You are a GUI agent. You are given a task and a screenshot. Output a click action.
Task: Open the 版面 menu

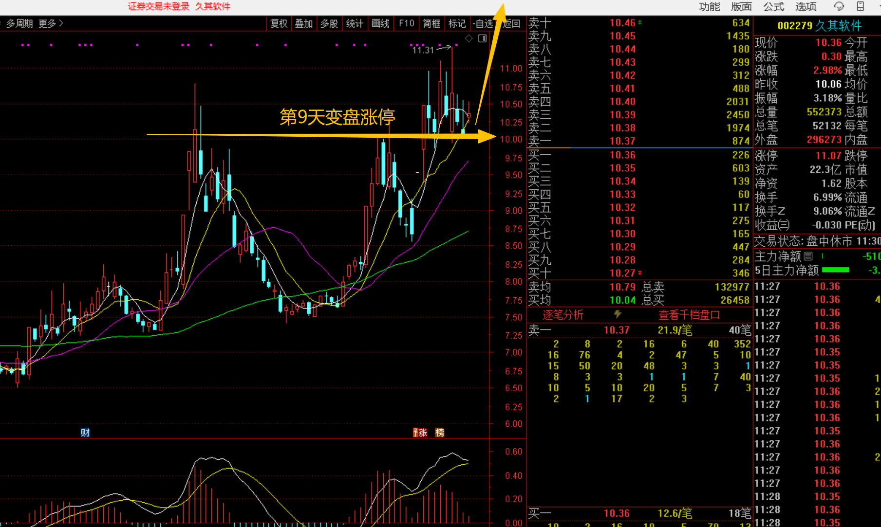click(x=741, y=7)
